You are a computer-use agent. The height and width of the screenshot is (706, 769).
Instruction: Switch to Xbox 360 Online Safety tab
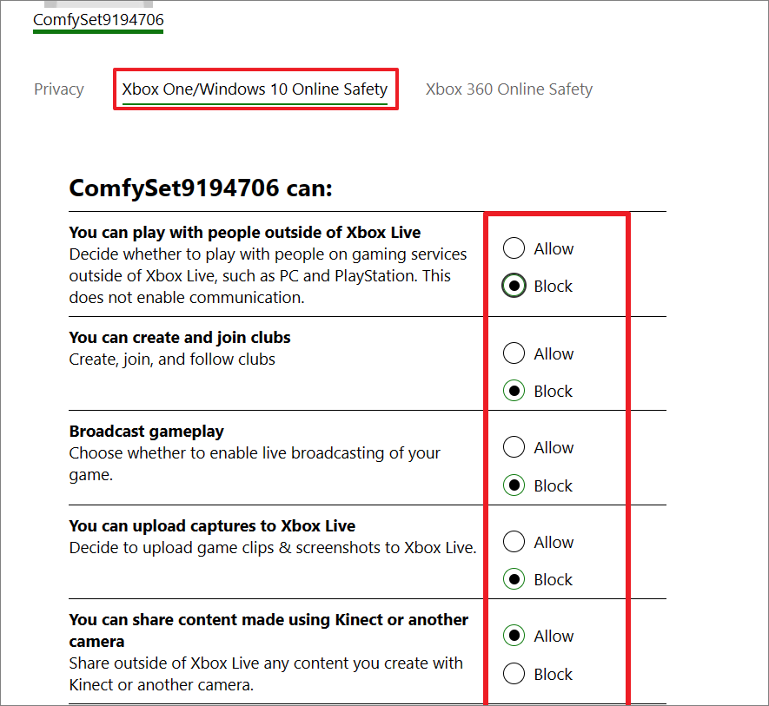[x=509, y=89]
